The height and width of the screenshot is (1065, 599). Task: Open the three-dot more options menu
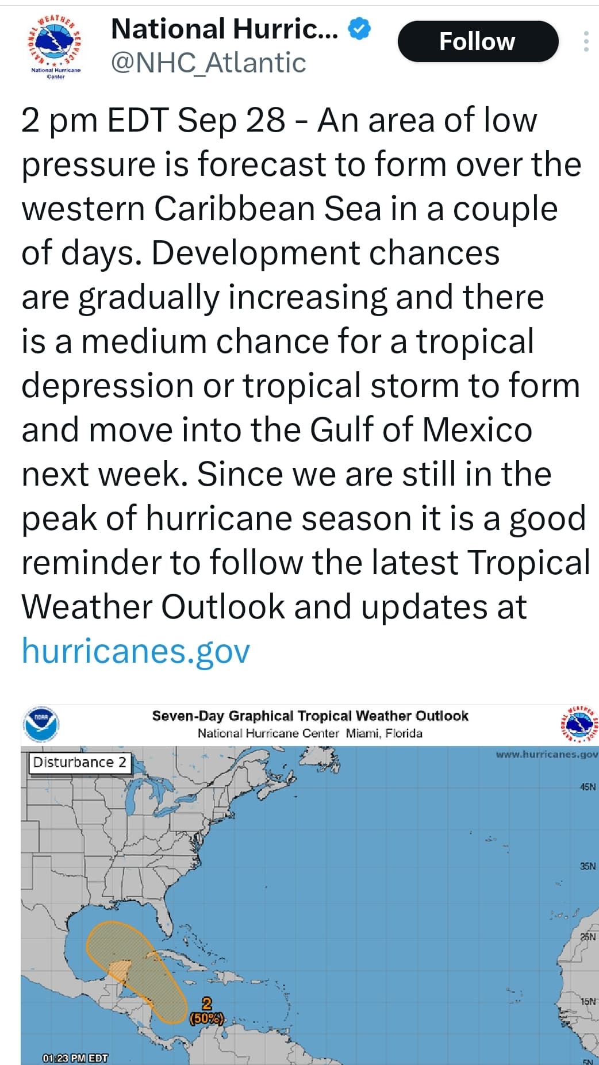pos(586,41)
